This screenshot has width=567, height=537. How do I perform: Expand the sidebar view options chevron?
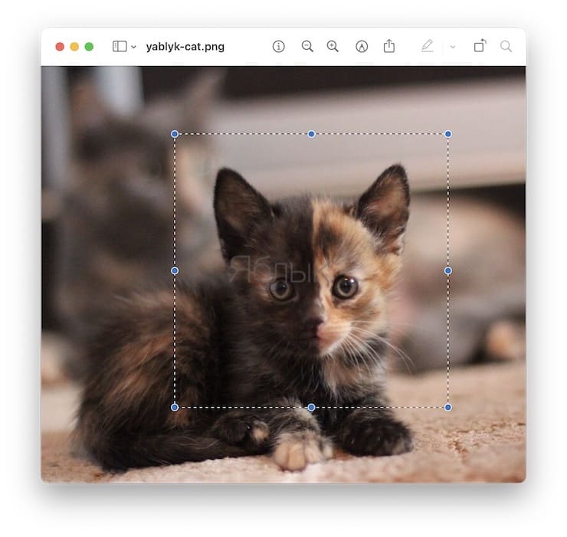click(134, 47)
